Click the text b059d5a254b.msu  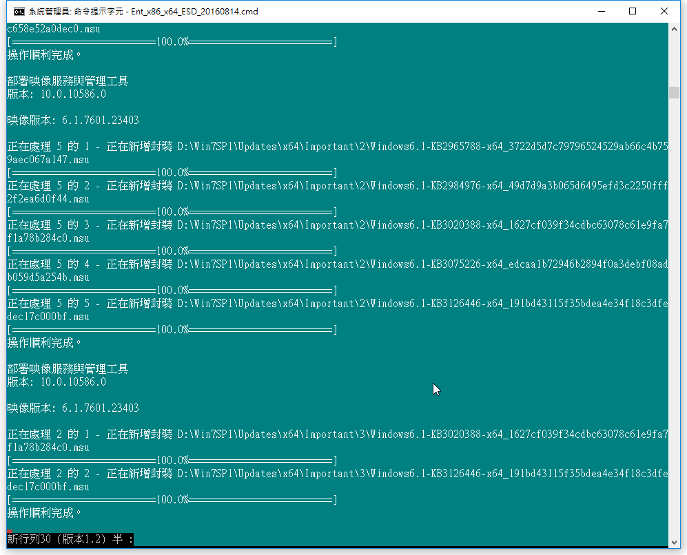[x=48, y=277]
